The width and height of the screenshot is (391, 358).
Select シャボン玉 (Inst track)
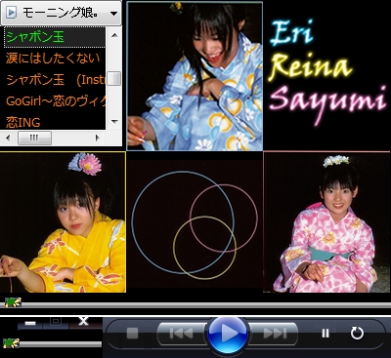tap(55, 80)
